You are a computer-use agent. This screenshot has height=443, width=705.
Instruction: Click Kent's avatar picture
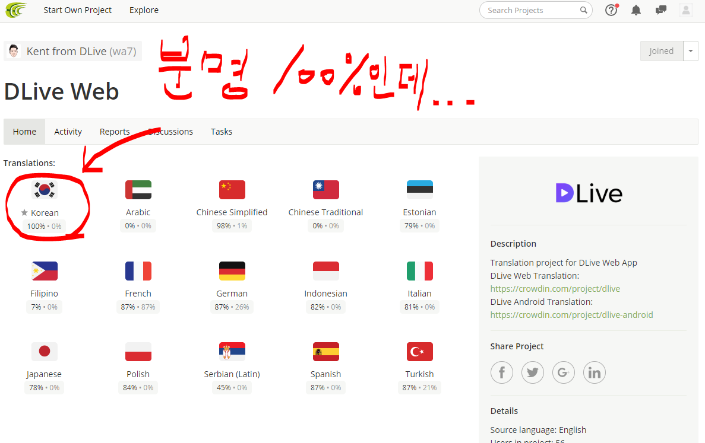(14, 51)
